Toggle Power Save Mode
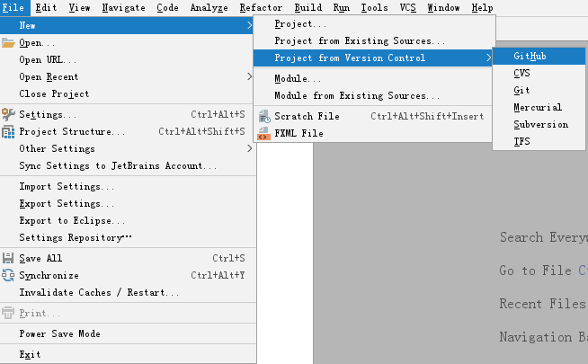 tap(59, 333)
